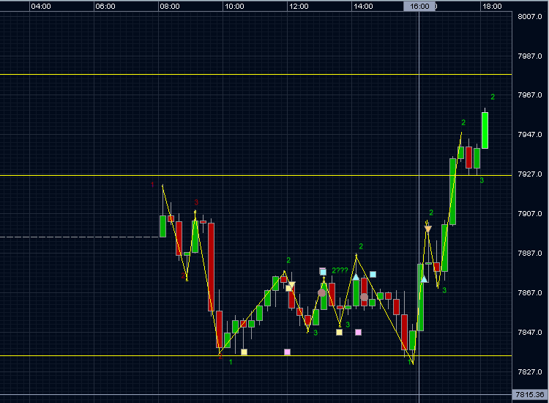The width and height of the screenshot is (549, 403).
Task: Select the 7907.0 price scale value
Action: click(x=530, y=213)
